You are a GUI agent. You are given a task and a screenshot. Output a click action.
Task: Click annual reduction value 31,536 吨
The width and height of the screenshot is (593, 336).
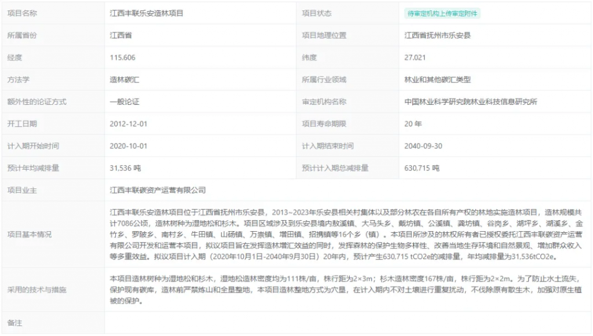point(126,168)
